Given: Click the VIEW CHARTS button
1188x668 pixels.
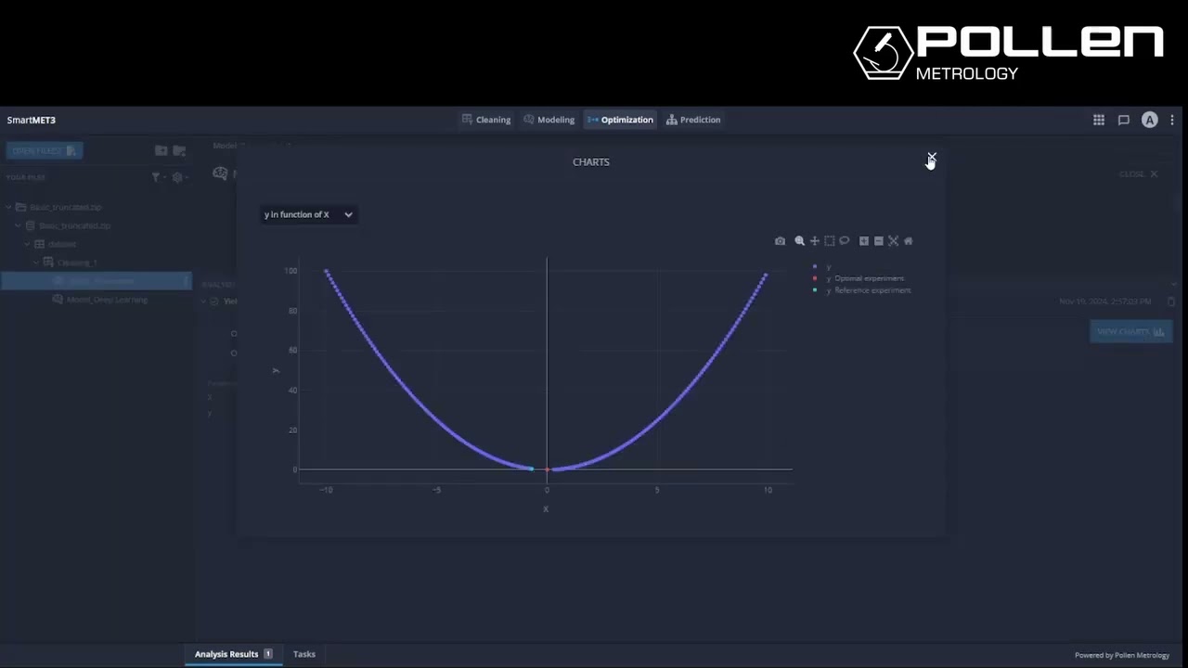Looking at the screenshot, I should coord(1130,331).
